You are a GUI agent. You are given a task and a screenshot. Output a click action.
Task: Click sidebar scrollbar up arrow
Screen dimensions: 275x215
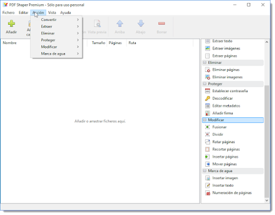267,42
